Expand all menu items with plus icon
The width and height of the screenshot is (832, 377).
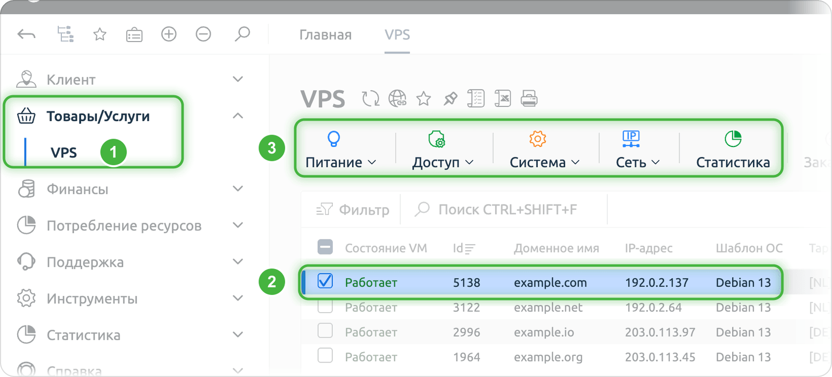coord(169,34)
